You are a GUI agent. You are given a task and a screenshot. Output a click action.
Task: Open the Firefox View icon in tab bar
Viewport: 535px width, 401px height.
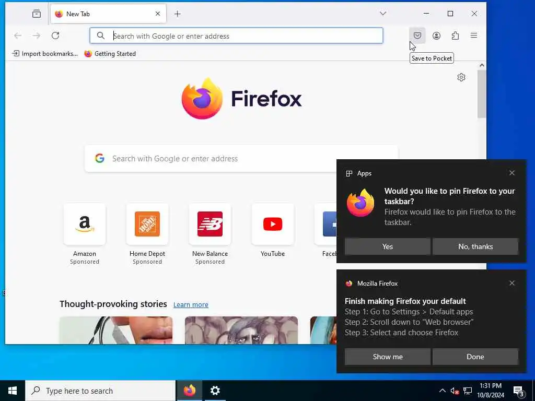point(37,14)
